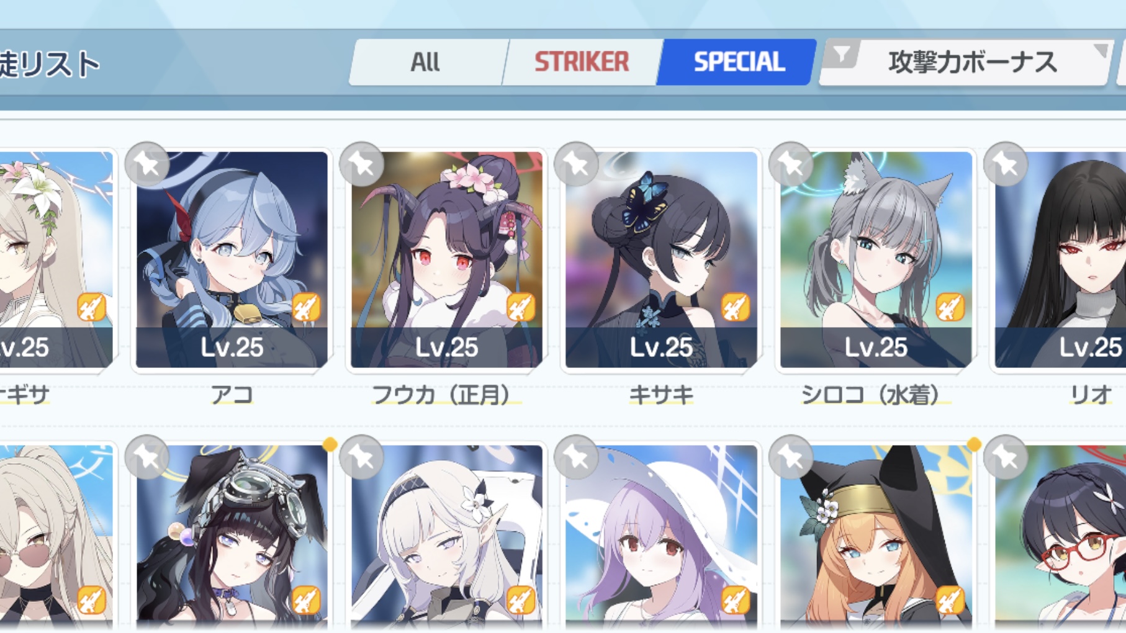Switch to the All tab
Viewport: 1126px width, 633px height.
(x=426, y=62)
